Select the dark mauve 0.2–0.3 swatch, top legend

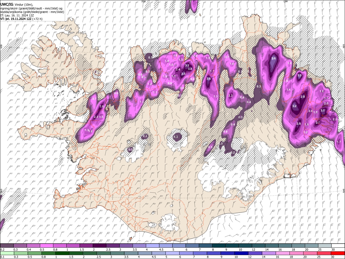coord(7,246)
